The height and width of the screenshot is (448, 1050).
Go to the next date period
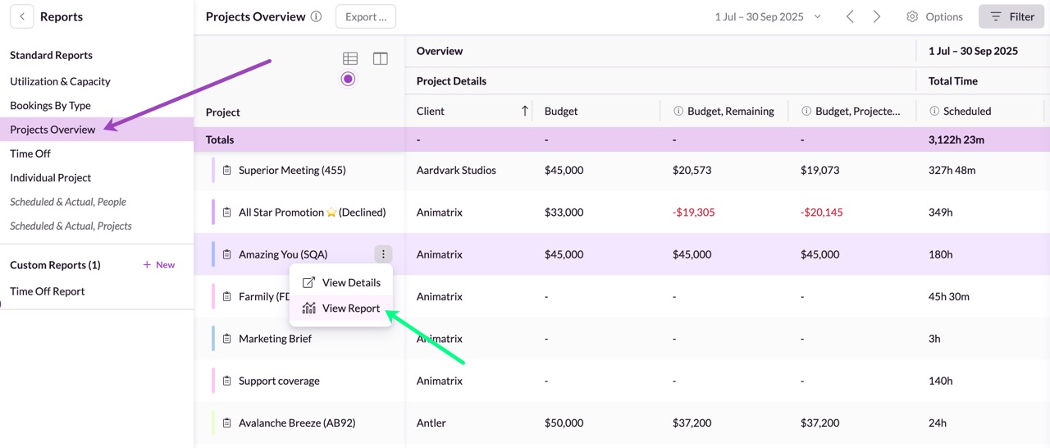877,16
